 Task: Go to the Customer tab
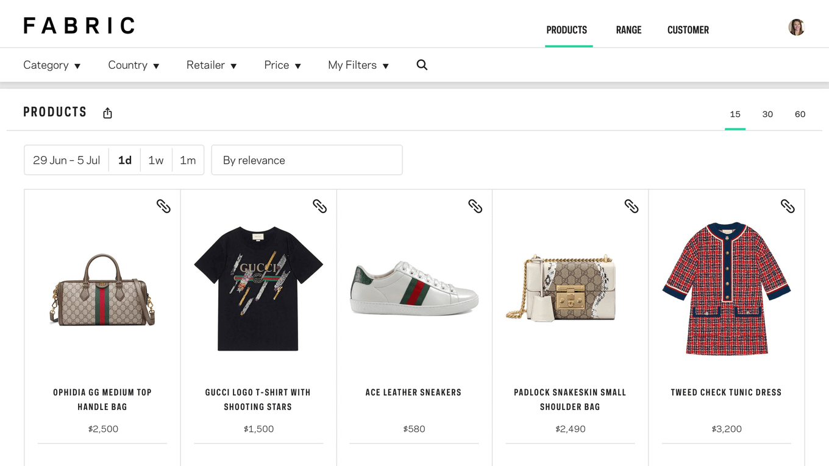coord(688,30)
